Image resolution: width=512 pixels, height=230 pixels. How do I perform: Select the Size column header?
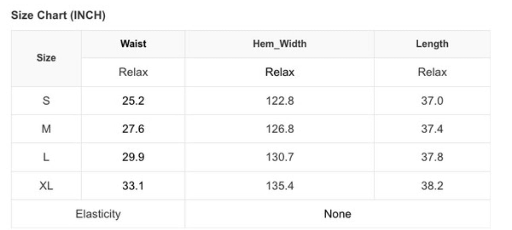tap(46, 58)
